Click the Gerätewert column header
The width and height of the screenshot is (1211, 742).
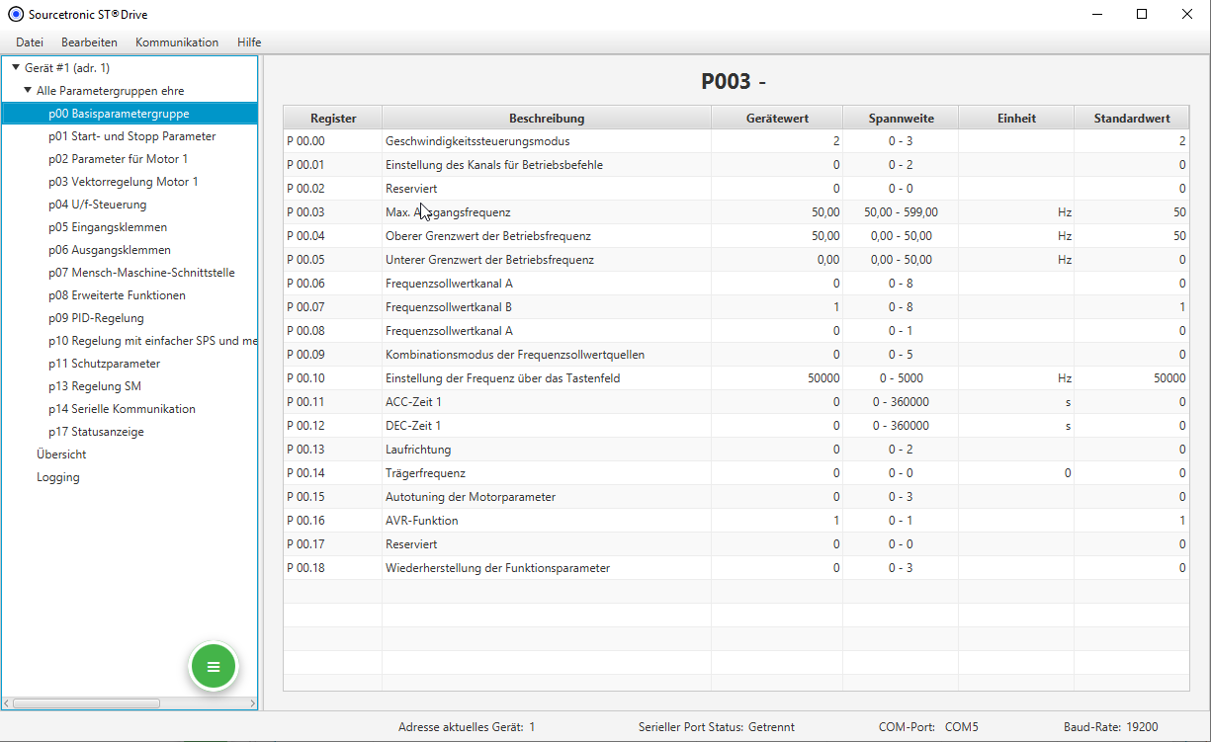click(776, 119)
